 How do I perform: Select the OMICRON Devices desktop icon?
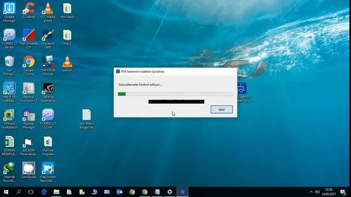click(48, 66)
